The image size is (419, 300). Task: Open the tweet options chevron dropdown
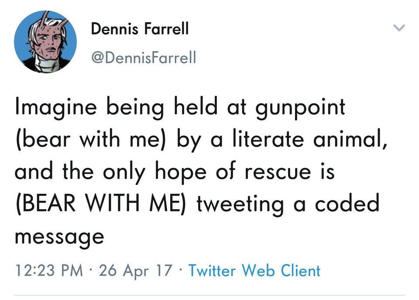(399, 28)
